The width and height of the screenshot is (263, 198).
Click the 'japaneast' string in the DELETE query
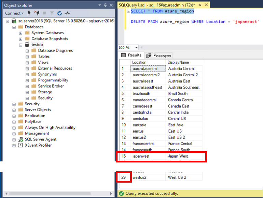pos(246,22)
